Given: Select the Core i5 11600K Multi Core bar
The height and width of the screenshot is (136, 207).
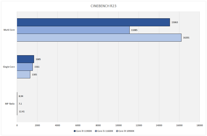Looking at the screenshot, I should pos(73,30).
